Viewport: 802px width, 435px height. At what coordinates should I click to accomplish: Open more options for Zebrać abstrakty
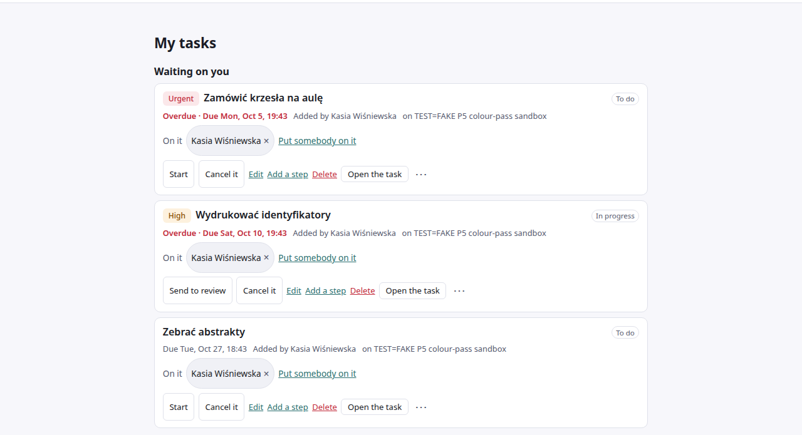coord(421,407)
